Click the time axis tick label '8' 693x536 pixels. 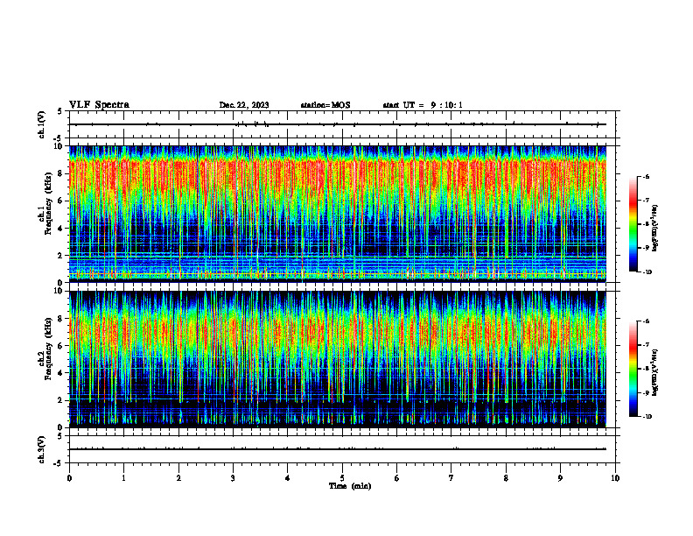tap(506, 478)
